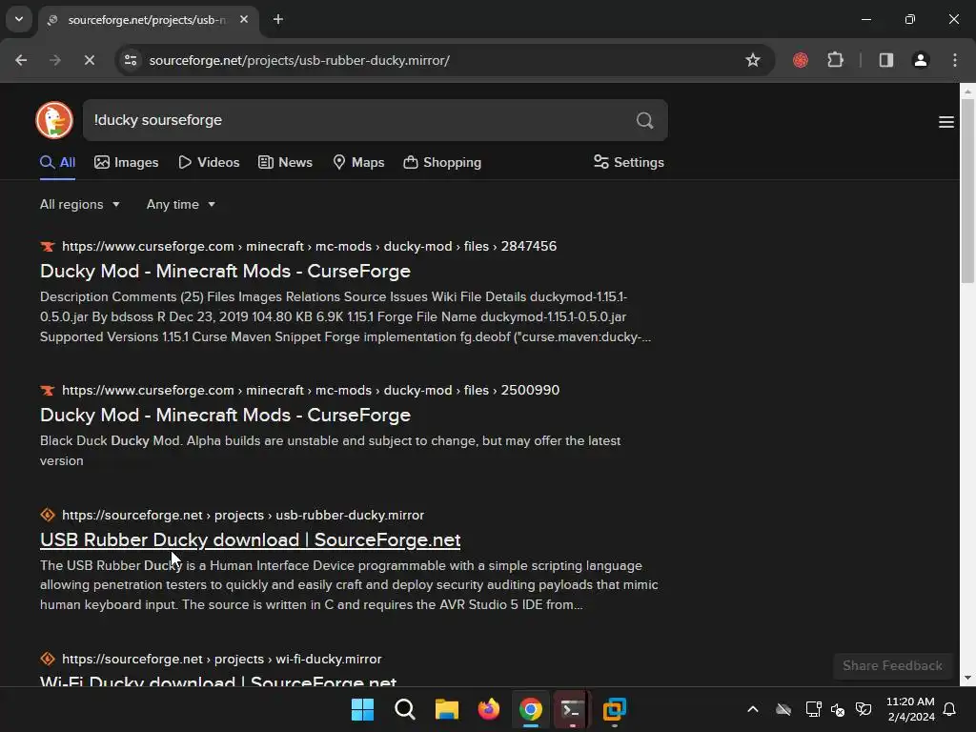Screen dimensions: 976x732
Task: Open the Chrome profile avatar
Action: click(921, 60)
